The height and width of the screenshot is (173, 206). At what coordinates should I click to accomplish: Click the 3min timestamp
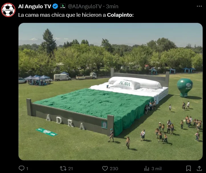point(112,7)
